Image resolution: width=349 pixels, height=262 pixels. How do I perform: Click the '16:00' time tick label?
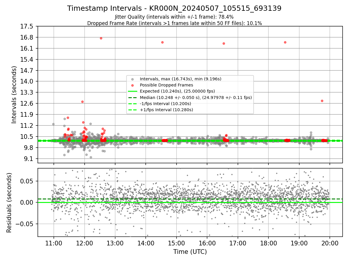click(x=207, y=243)
